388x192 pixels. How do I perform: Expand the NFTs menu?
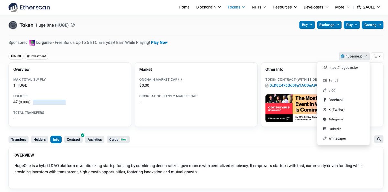[x=259, y=7]
